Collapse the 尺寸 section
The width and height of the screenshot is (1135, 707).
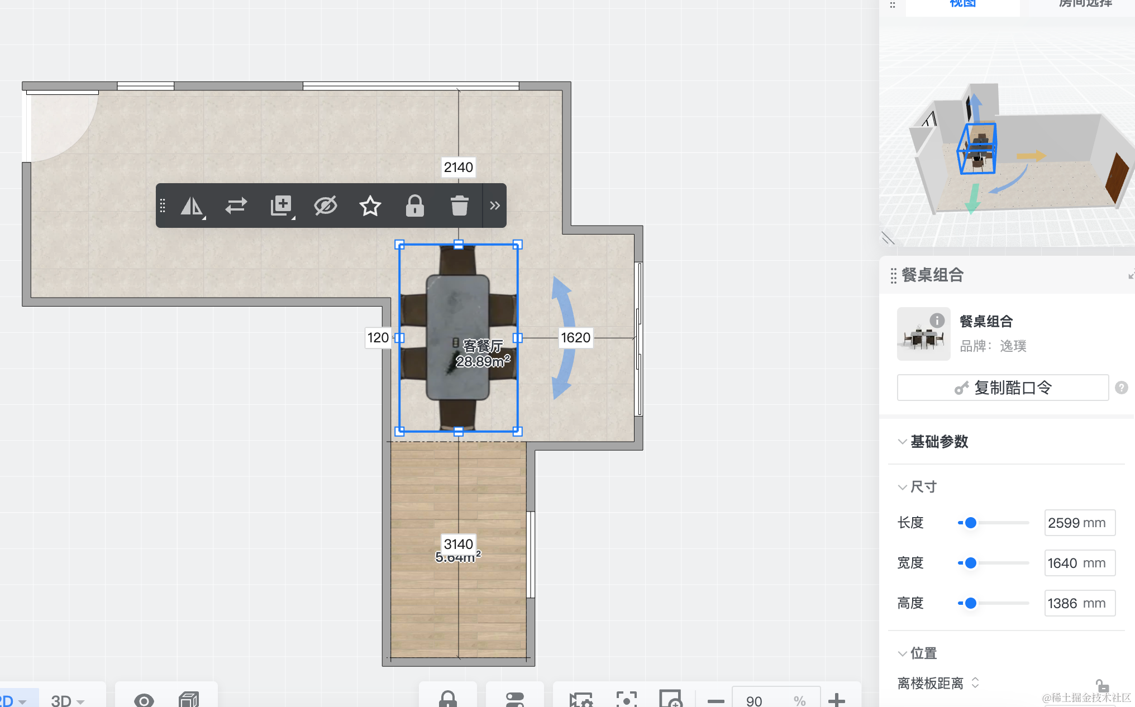pyautogui.click(x=902, y=487)
